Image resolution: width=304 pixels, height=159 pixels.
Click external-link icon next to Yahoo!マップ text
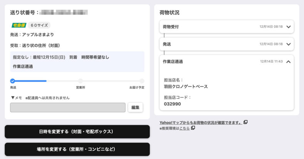pyautogui.click(x=246, y=122)
